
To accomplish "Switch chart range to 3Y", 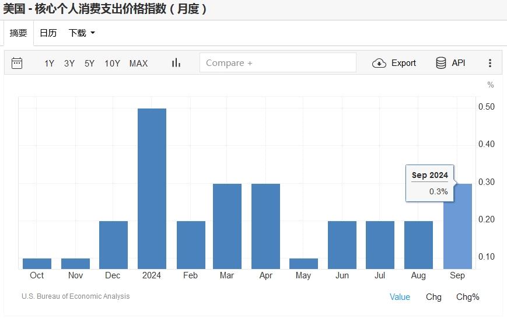I will 69,63.
